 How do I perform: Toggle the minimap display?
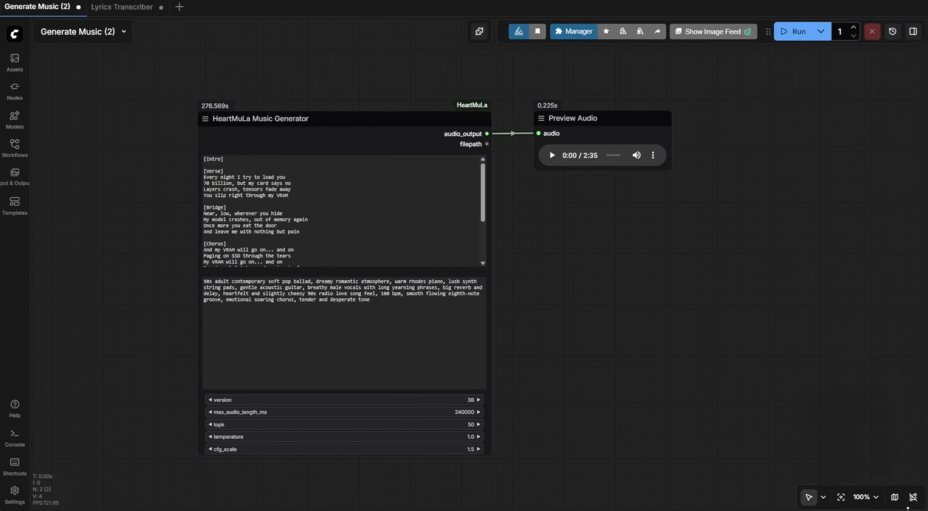[x=895, y=497]
